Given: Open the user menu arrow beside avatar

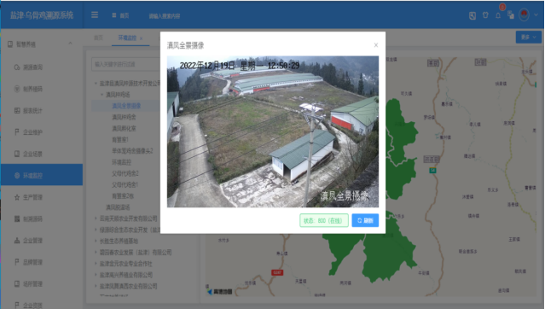Looking at the screenshot, I should pos(536,15).
